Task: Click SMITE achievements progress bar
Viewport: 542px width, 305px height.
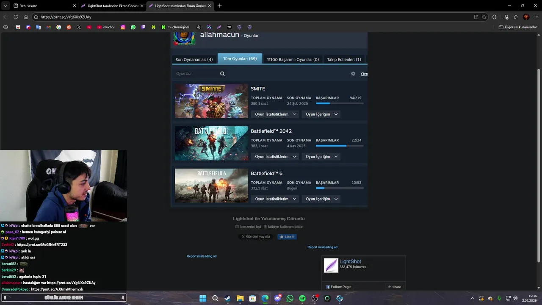Action: pyautogui.click(x=340, y=103)
